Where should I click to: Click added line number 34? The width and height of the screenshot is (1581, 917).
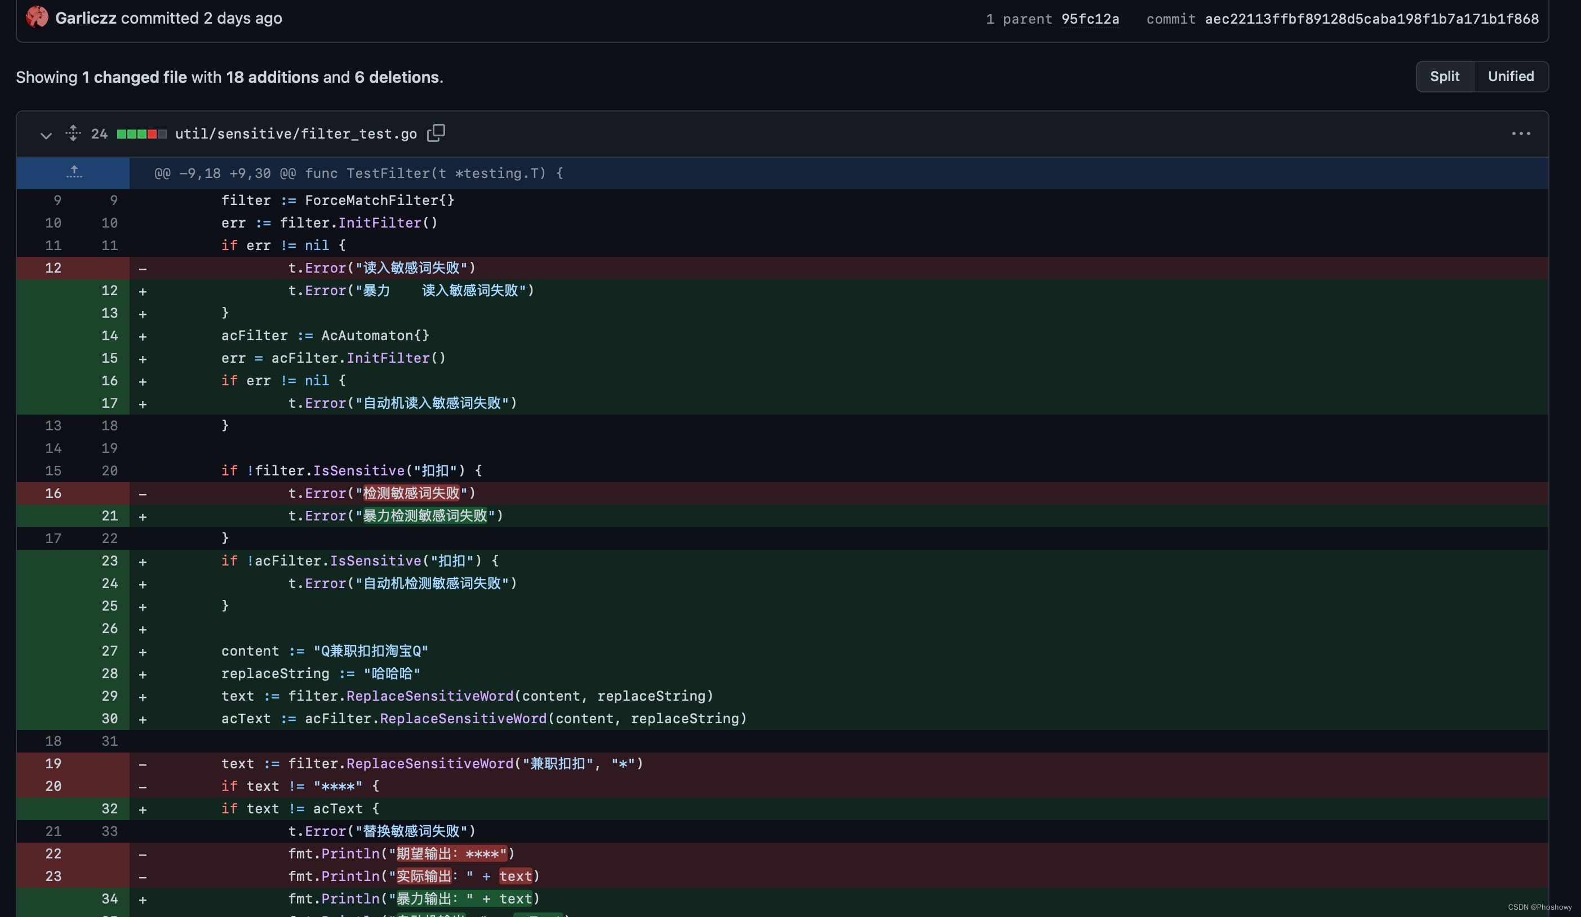coord(110,899)
